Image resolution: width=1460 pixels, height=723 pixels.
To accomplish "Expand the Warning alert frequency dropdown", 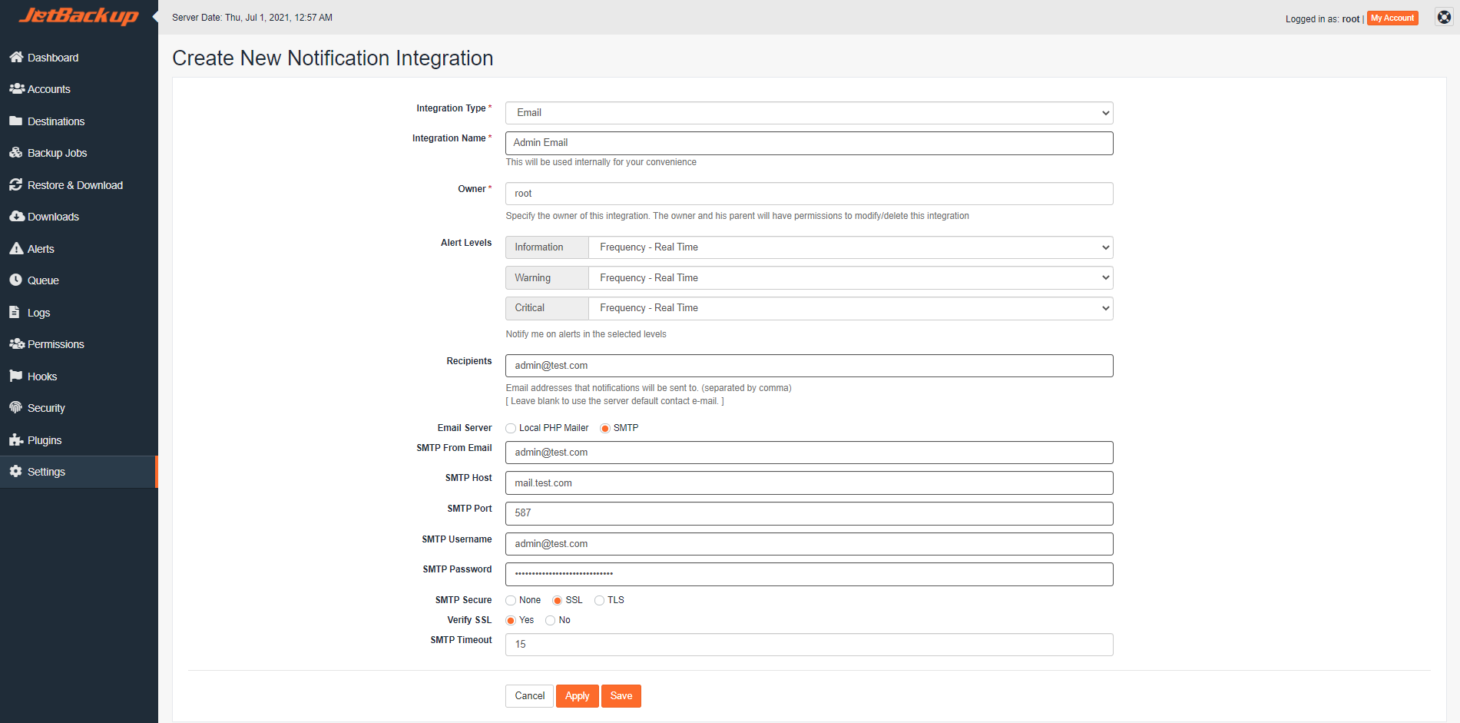I will pos(850,278).
